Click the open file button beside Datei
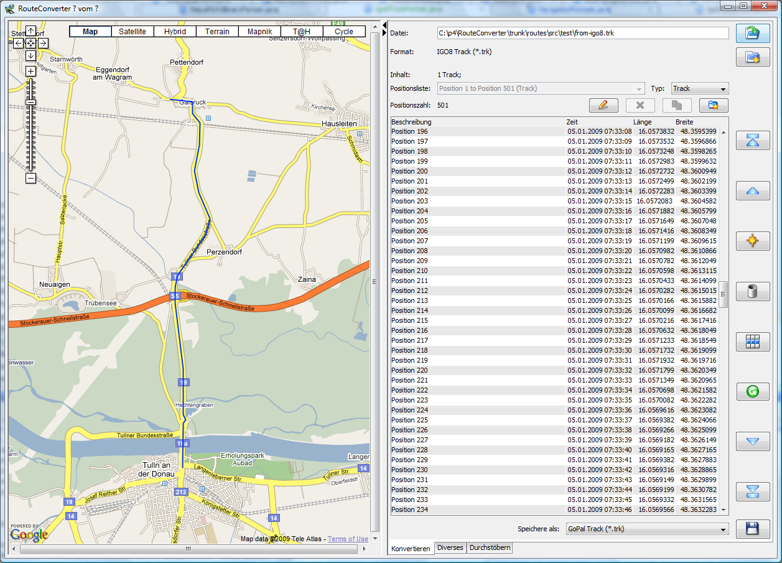782x563 pixels. pyautogui.click(x=752, y=33)
